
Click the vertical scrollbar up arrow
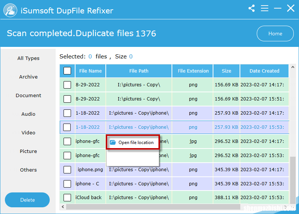(x=293, y=67)
